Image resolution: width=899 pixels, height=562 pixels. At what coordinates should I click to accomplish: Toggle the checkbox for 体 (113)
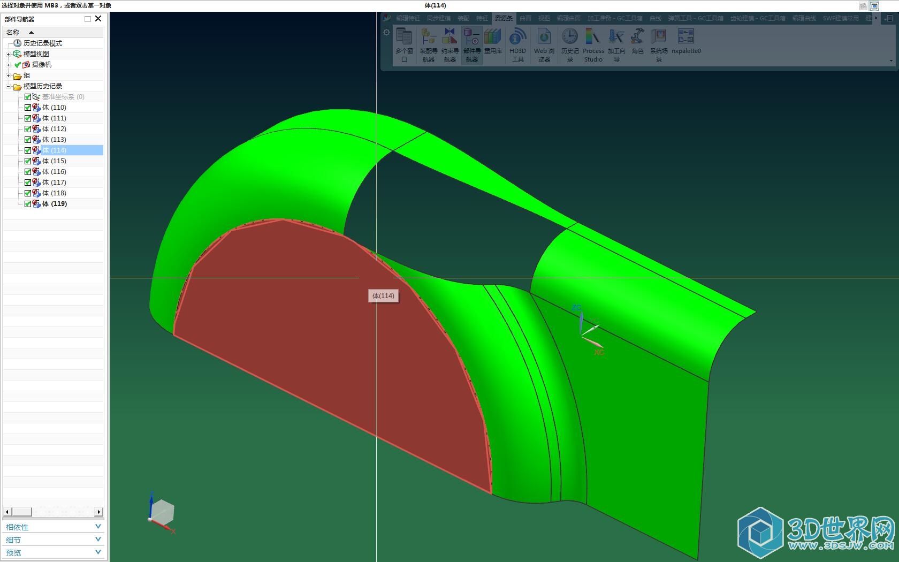pos(28,140)
